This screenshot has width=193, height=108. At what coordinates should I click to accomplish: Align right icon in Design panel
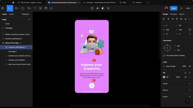(172, 19)
